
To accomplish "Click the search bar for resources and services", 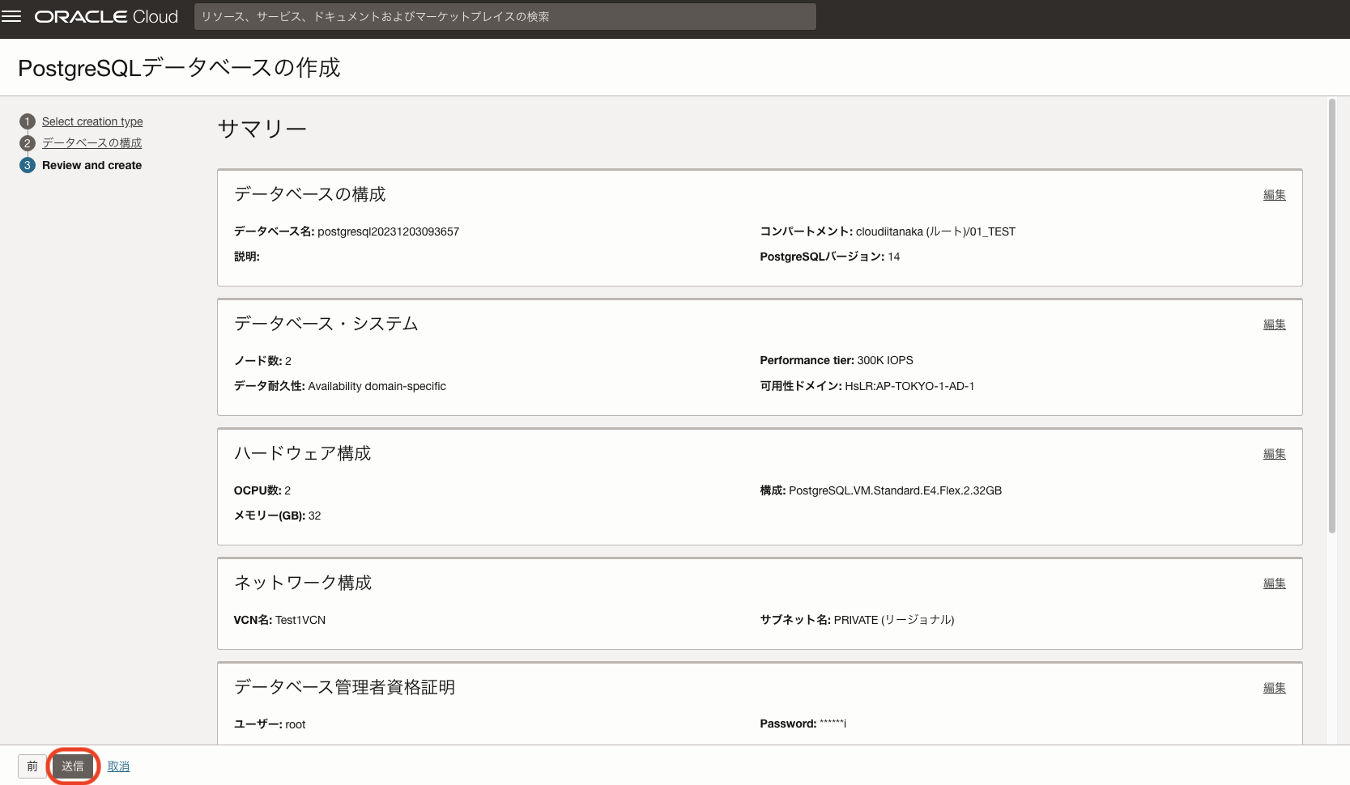I will pos(505,17).
